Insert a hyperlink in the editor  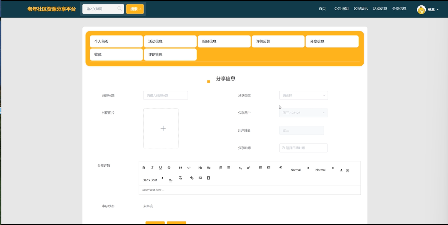(x=192, y=178)
